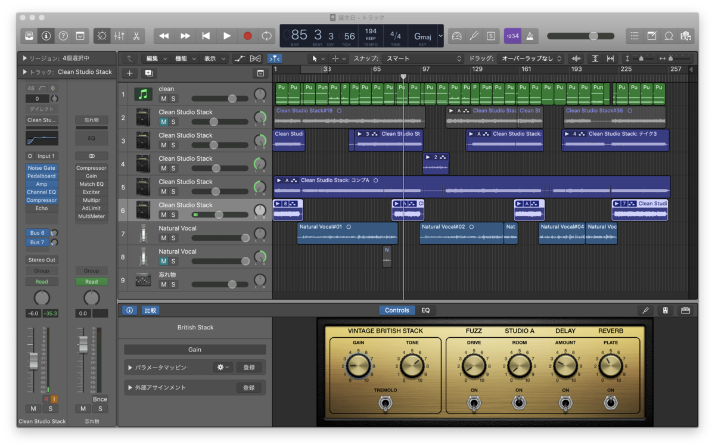This screenshot has height=448, width=715.
Task: Enable the metronome click
Action: 530,36
